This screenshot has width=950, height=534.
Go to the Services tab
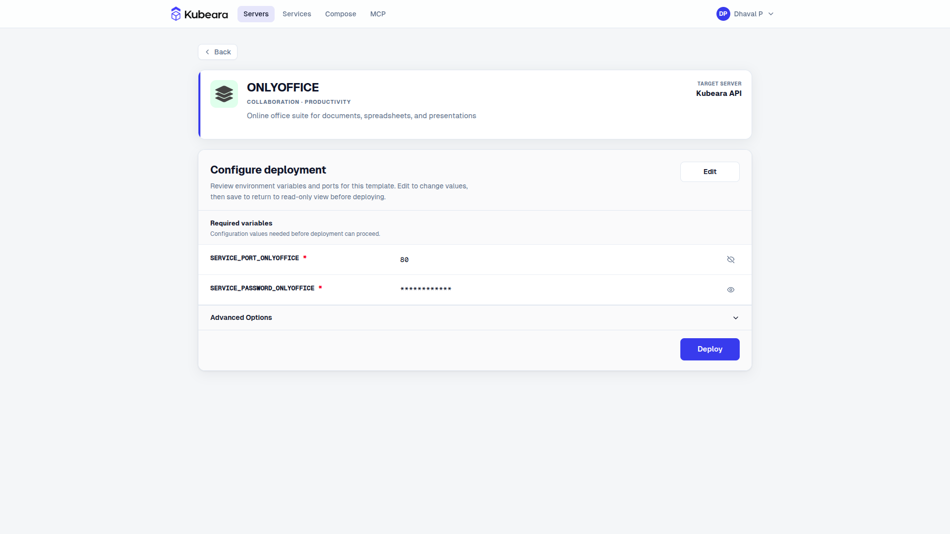[297, 14]
